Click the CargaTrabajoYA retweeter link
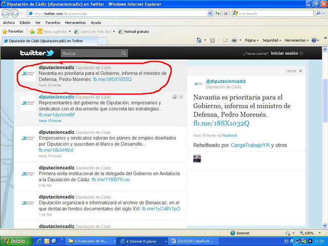The image size is (328, 246). click(250, 145)
